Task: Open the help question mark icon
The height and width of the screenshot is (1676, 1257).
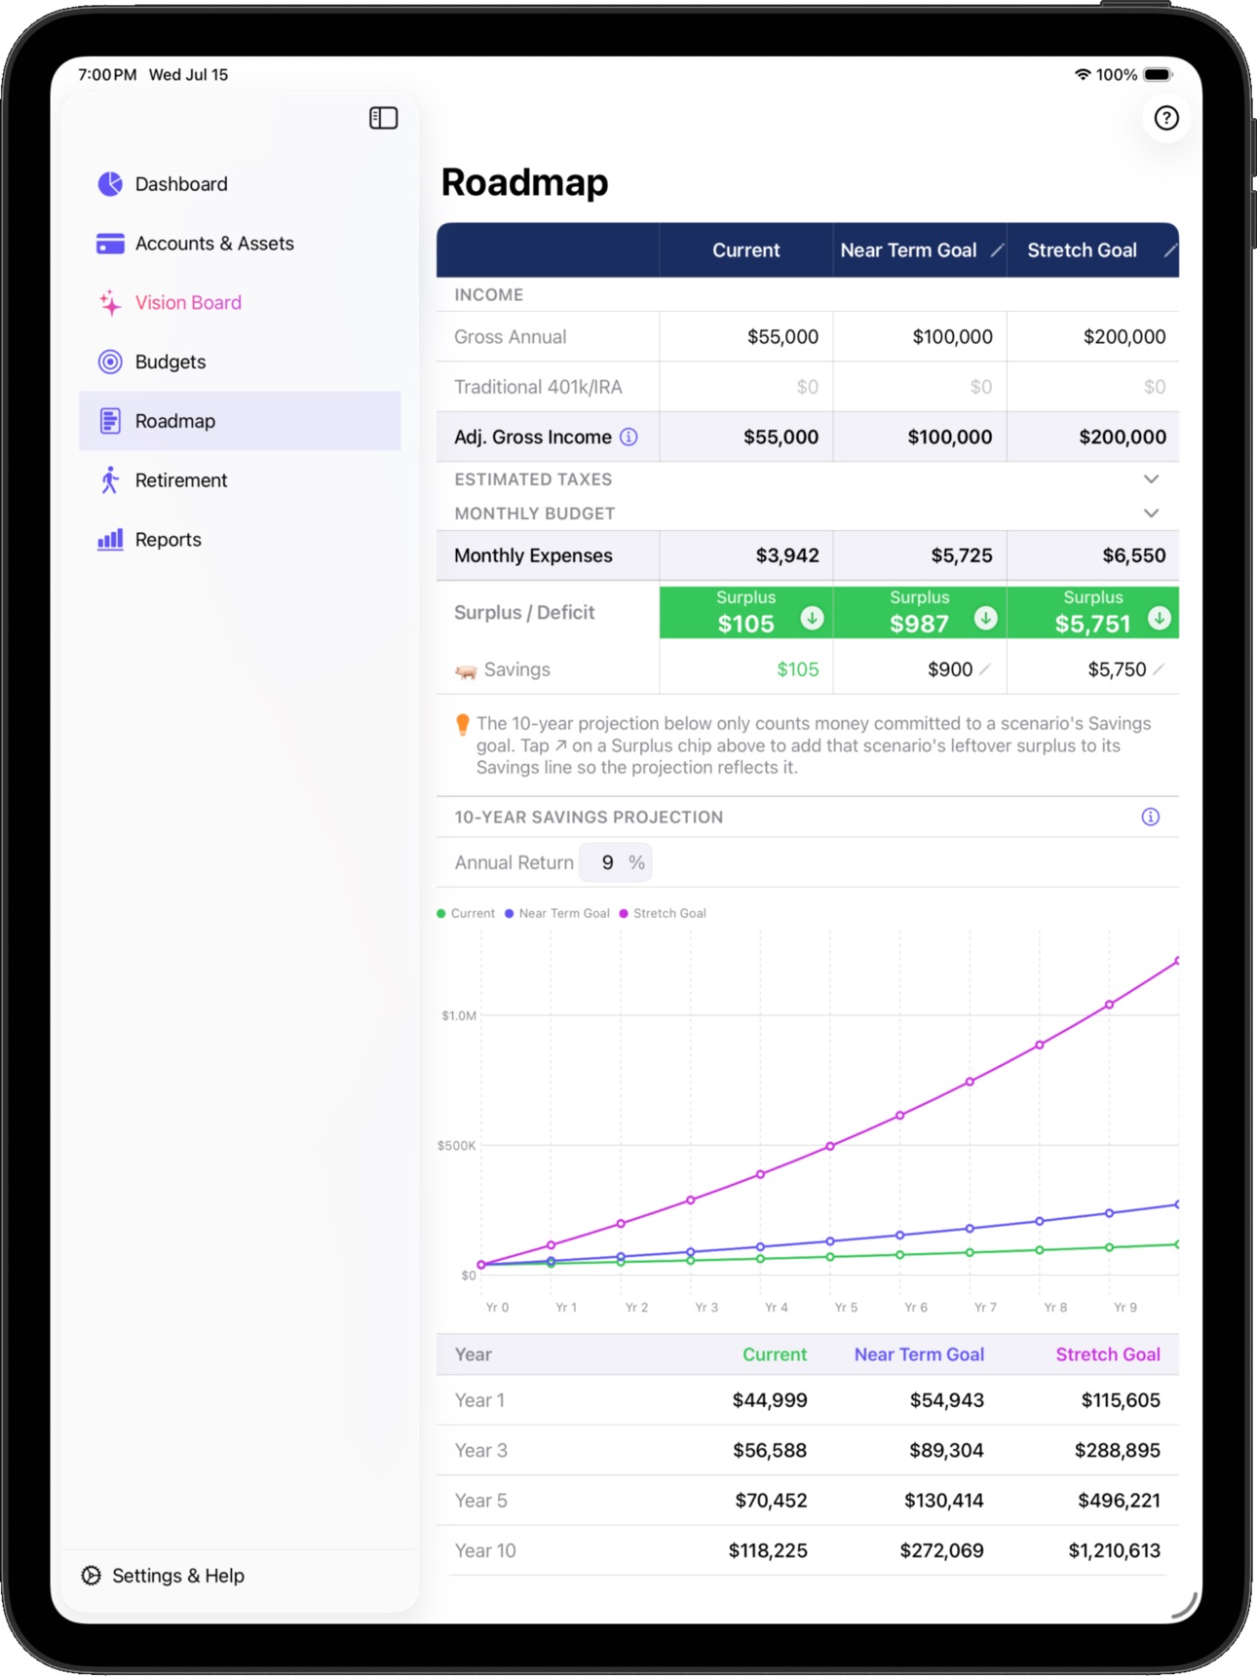Action: pos(1165,118)
